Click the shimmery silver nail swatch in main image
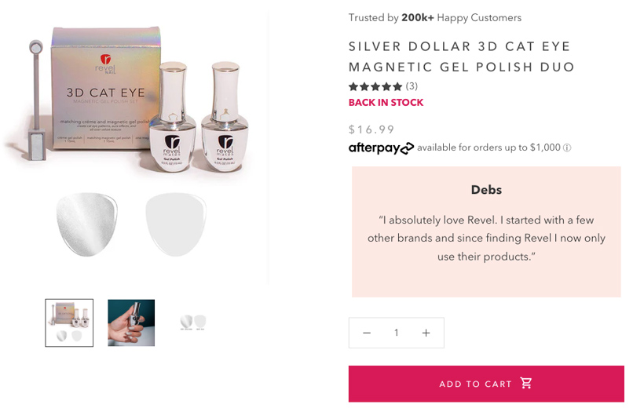This screenshot has width=644, height=408. pyautogui.click(x=87, y=224)
